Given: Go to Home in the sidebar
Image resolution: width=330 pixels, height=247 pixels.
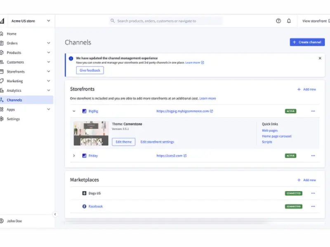Looking at the screenshot, I should pos(12,34).
